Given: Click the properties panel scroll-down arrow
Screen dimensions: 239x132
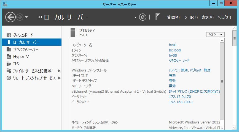Looking at the screenshot, I should [222, 128].
